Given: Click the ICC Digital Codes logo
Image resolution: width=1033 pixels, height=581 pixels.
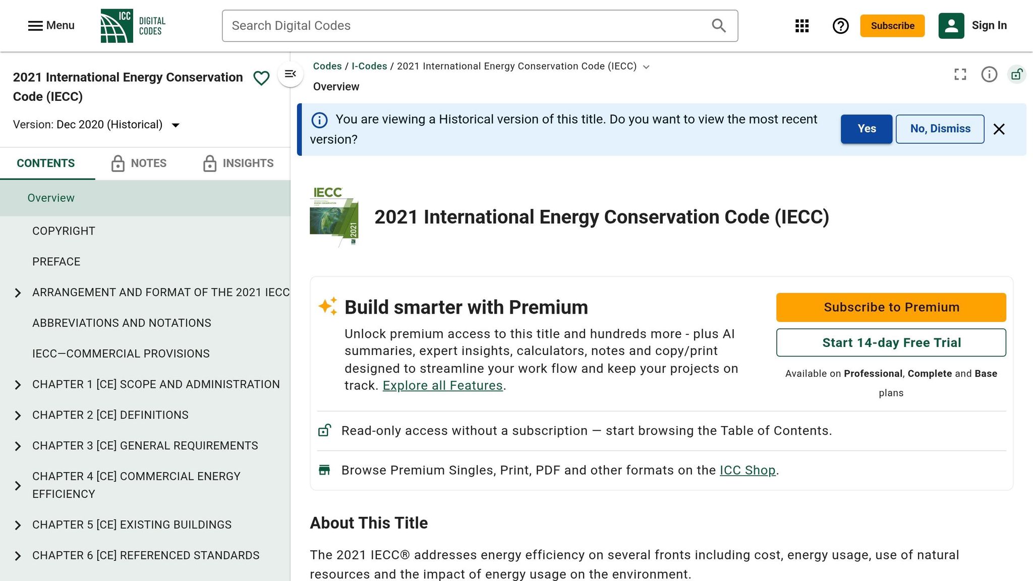Looking at the screenshot, I should point(133,26).
